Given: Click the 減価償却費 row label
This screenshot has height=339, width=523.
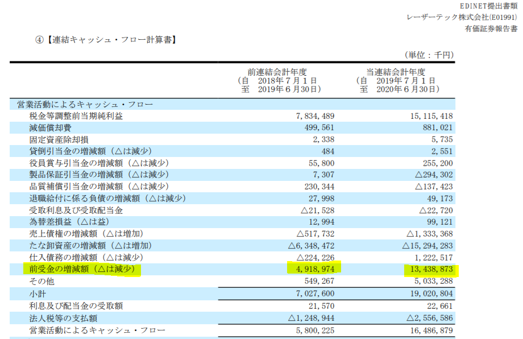Looking at the screenshot, I should 52,128.
